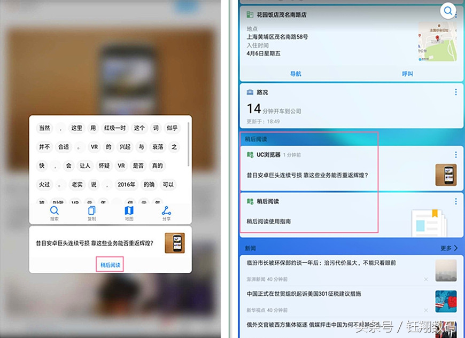Tap 导航 on the hotel card

tap(296, 74)
